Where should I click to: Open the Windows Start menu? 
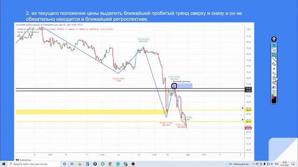(x=4, y=164)
